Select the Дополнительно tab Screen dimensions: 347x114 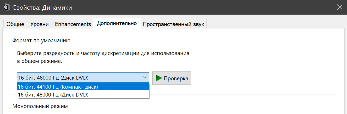(x=117, y=23)
